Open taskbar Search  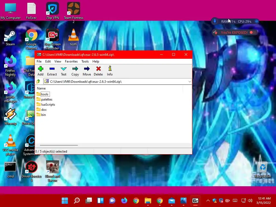point(77,201)
